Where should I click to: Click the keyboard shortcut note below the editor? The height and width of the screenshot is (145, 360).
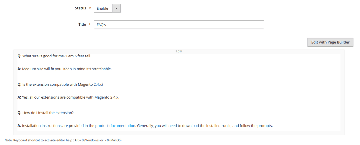63,140
